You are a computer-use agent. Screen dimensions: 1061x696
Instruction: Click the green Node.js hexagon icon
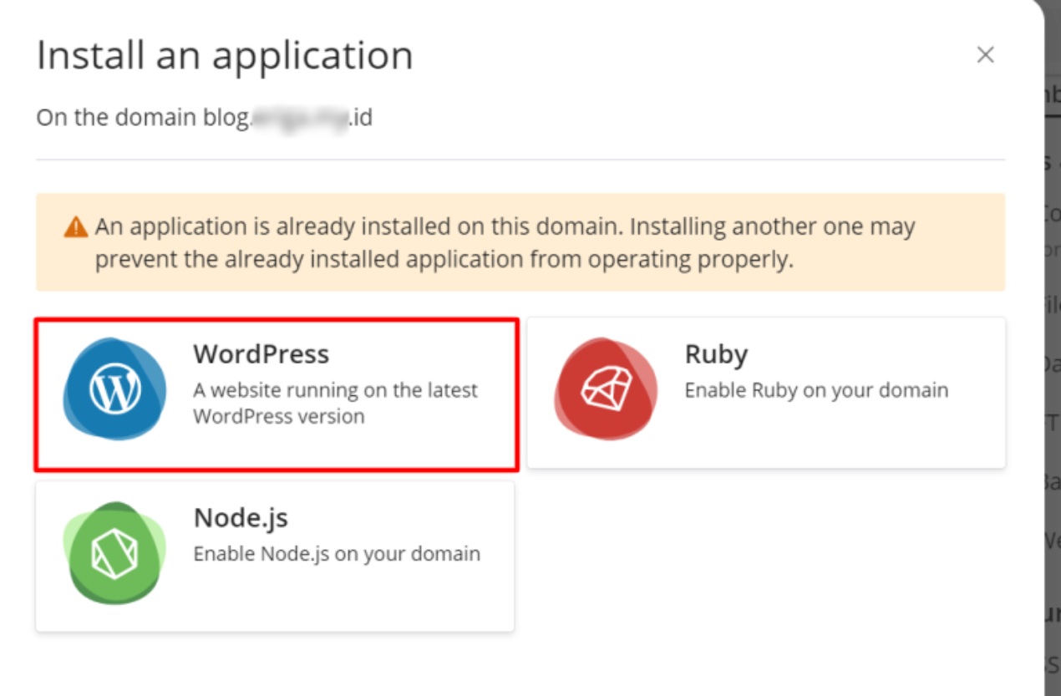point(115,553)
